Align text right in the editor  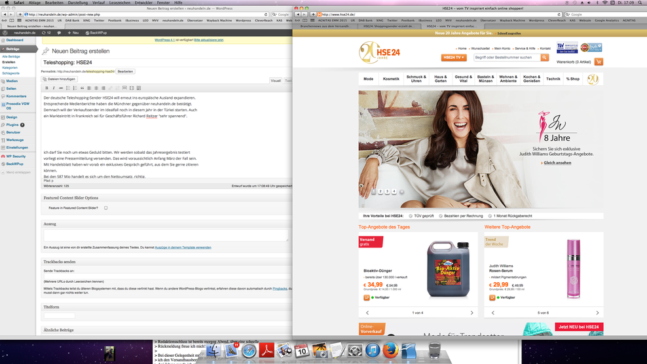click(x=103, y=88)
